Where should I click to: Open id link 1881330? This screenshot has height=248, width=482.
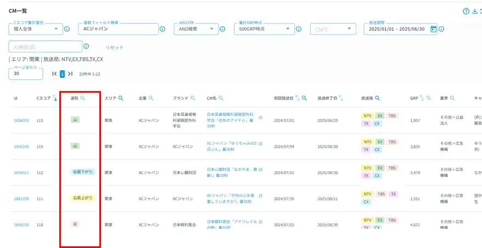[21, 199]
